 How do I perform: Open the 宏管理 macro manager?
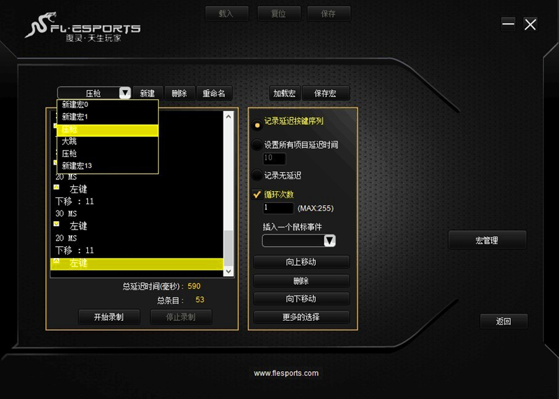[x=487, y=240]
